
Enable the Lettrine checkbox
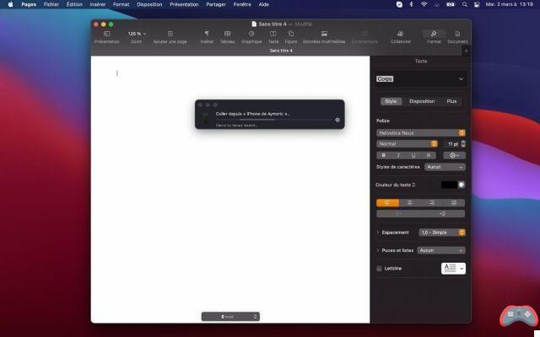(379, 269)
